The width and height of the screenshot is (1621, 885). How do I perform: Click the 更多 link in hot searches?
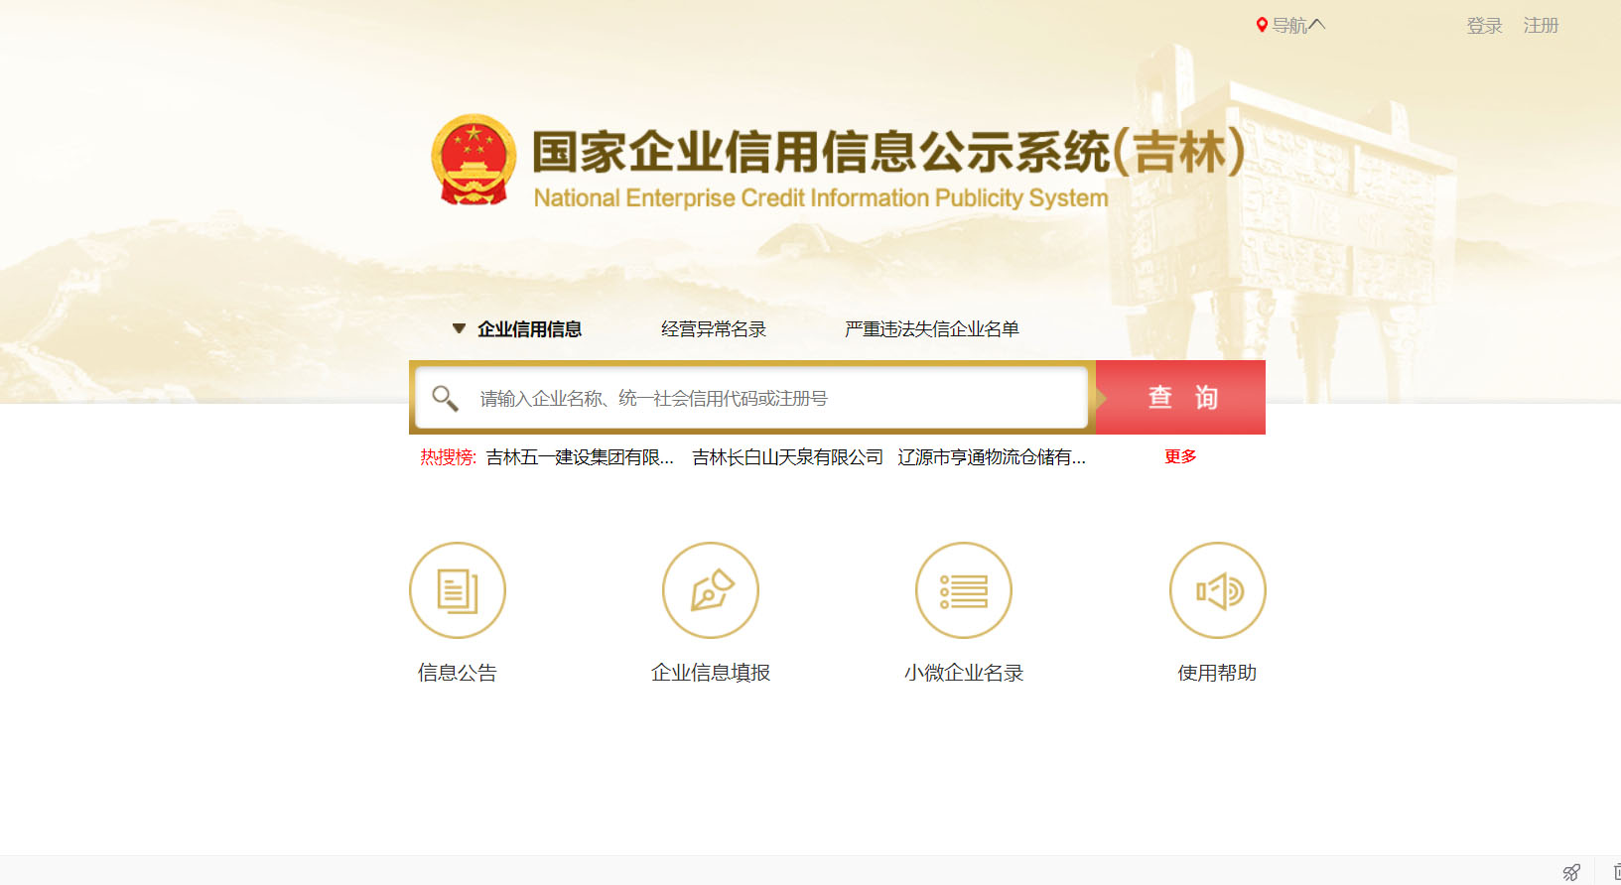pos(1180,456)
